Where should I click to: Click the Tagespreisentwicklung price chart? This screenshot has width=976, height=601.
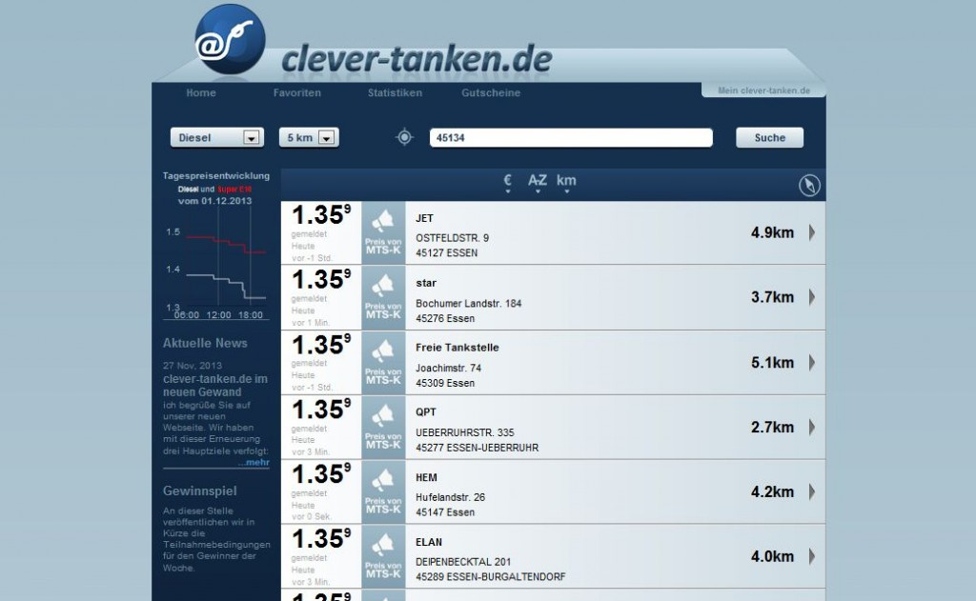tap(214, 267)
